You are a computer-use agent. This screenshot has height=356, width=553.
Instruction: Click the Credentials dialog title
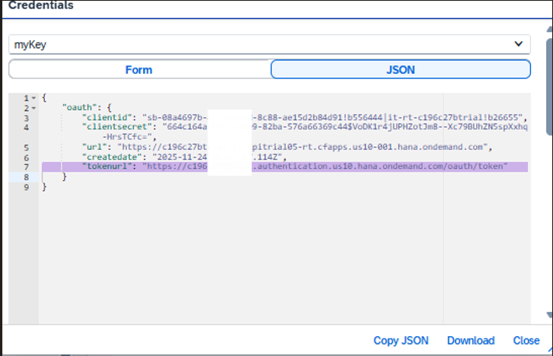(41, 5)
